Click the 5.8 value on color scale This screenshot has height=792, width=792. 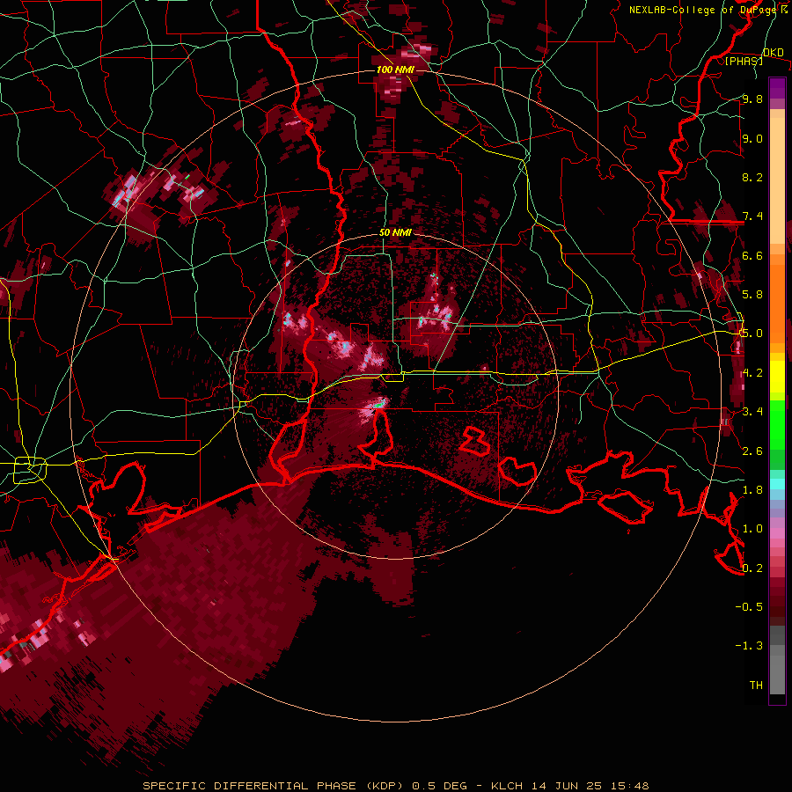click(752, 295)
